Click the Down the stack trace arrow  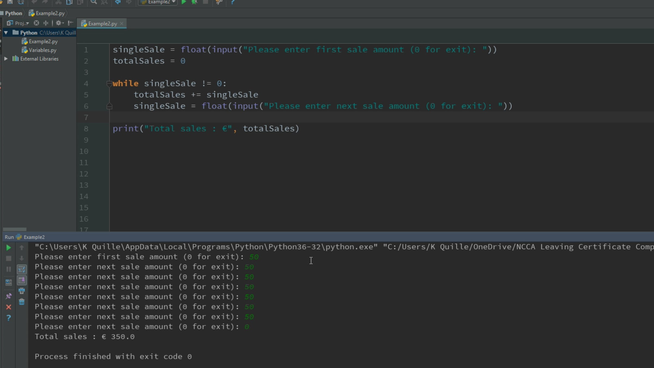point(22,258)
